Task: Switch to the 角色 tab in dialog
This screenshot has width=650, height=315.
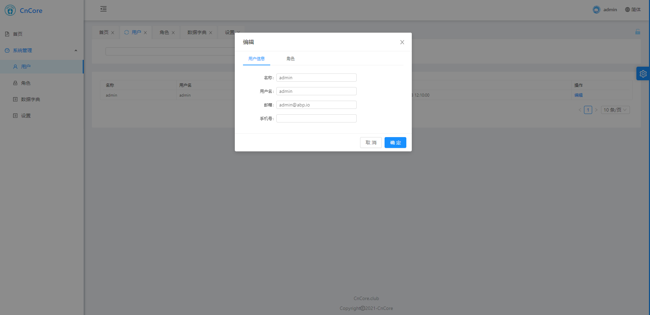Action: (290, 59)
